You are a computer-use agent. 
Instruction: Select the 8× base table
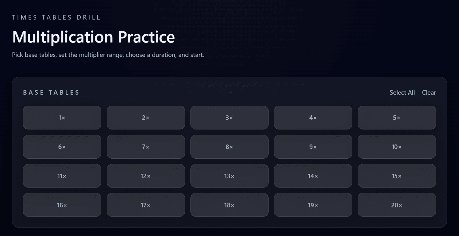click(x=229, y=147)
